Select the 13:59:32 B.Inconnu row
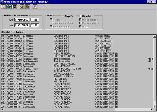The height and width of the screenshot is (112, 157). pos(77,46)
